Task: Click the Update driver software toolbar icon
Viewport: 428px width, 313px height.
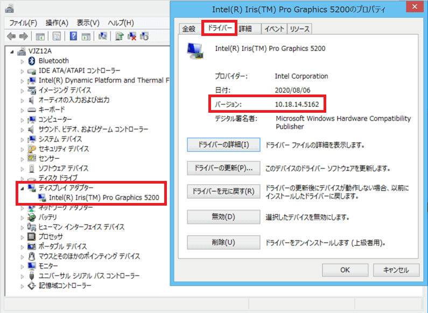Action: pyautogui.click(x=120, y=36)
